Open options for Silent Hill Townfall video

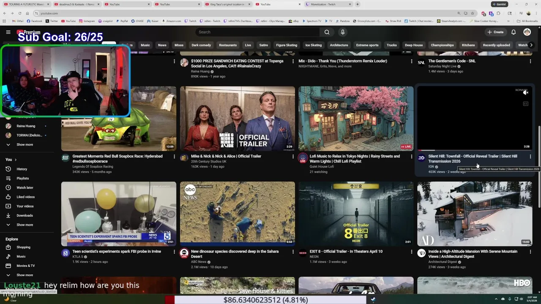(530, 157)
